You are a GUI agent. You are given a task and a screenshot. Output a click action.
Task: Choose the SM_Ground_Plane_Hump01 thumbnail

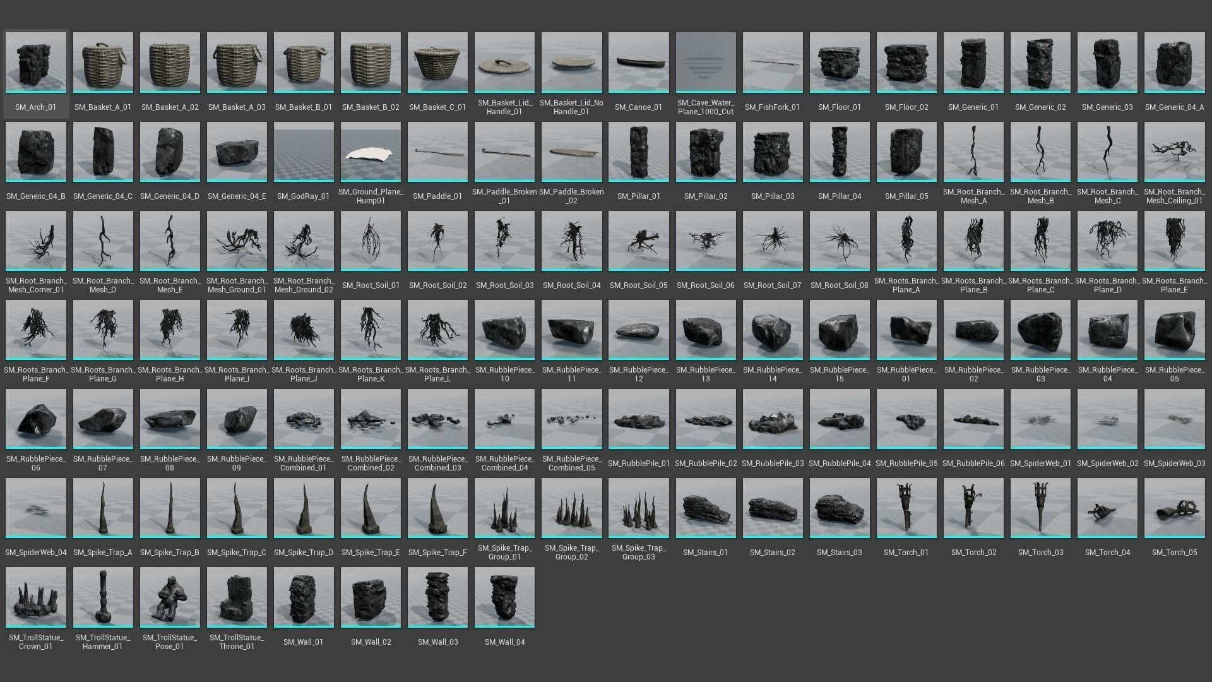pos(371,152)
